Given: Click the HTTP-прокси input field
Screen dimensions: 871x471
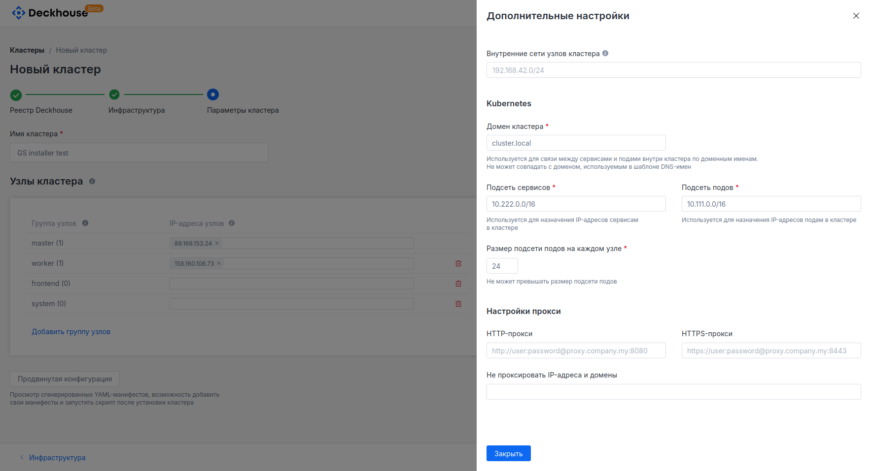Looking at the screenshot, I should coord(576,350).
